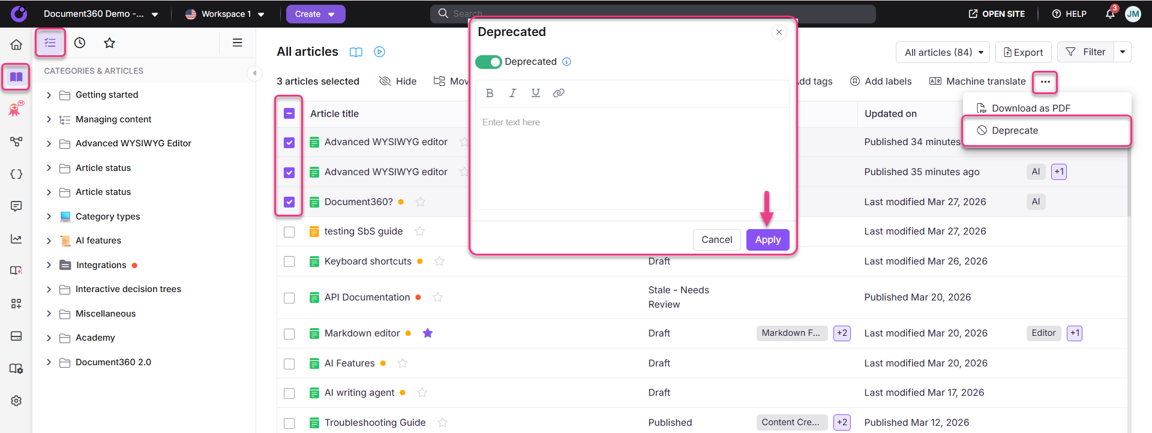The width and height of the screenshot is (1152, 433).
Task: Click the Document360 logo
Action: [19, 14]
